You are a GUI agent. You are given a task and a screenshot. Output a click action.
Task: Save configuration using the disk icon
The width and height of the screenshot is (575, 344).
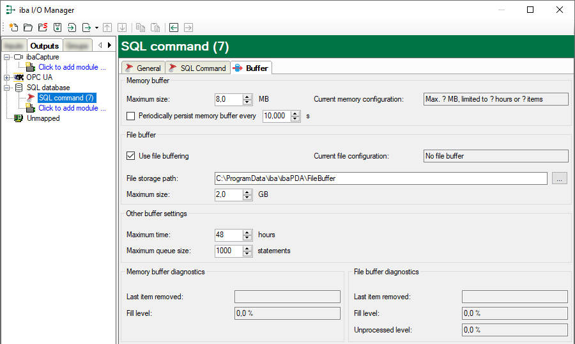click(x=57, y=27)
